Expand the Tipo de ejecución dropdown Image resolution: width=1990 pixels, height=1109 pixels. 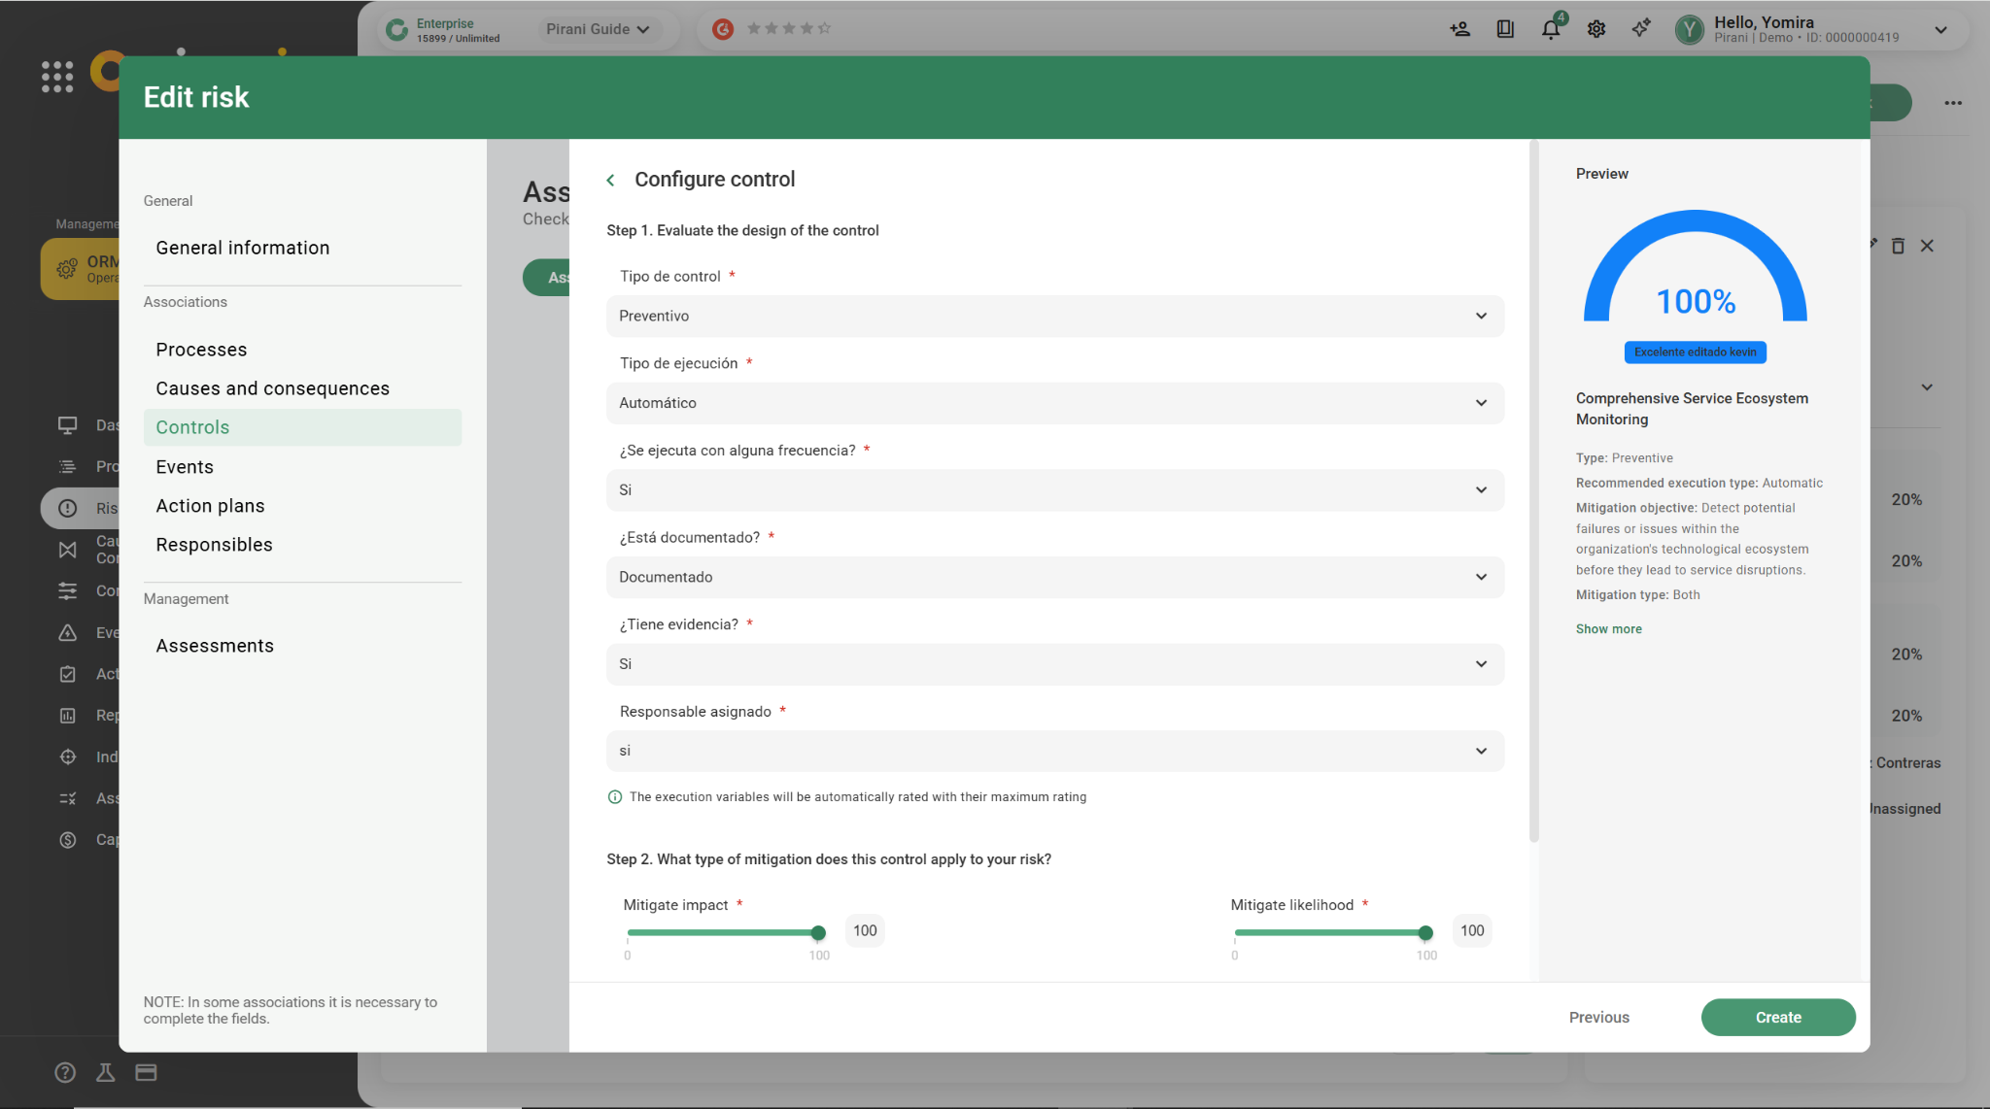(x=1054, y=403)
